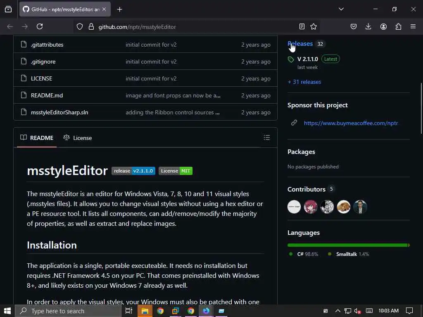Open Task View on the taskbar
This screenshot has width=423, height=317.
[129, 311]
